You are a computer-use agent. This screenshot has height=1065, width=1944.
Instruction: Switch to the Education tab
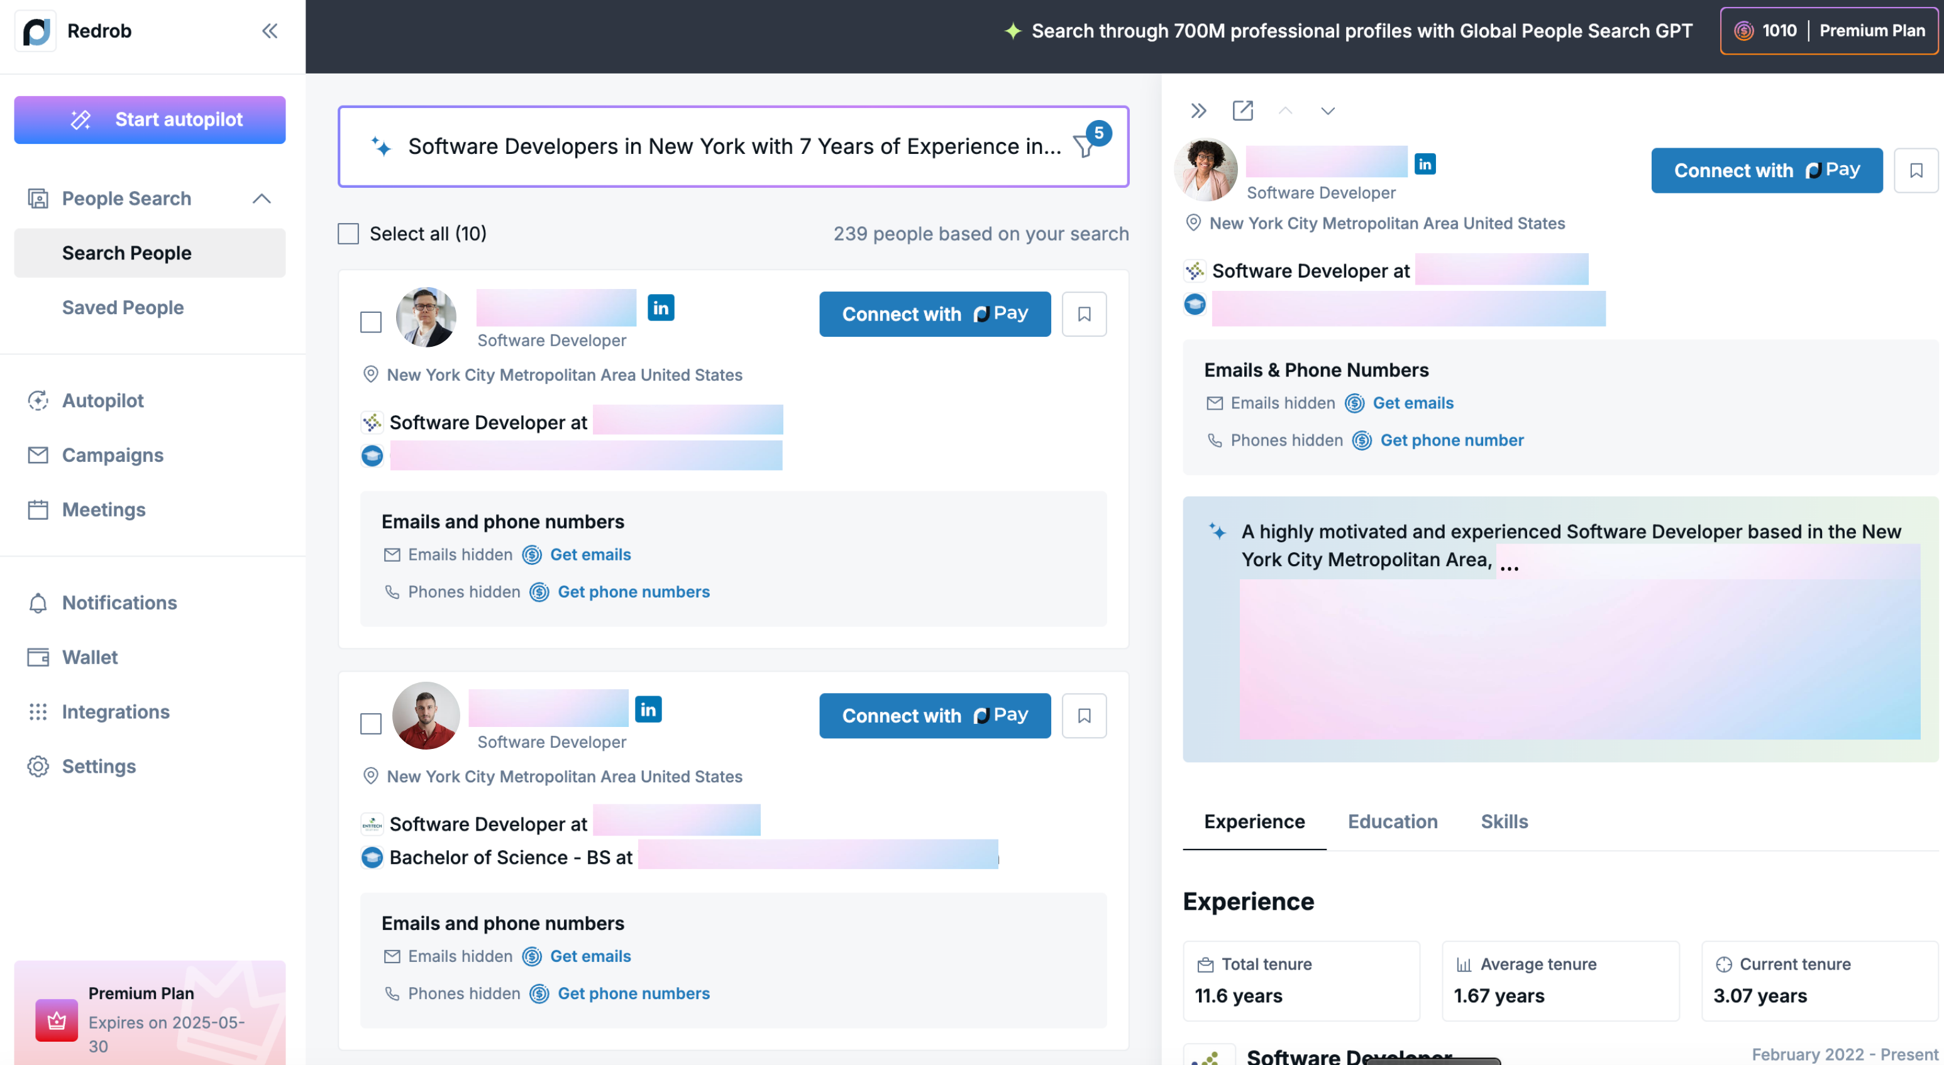[x=1393, y=821]
